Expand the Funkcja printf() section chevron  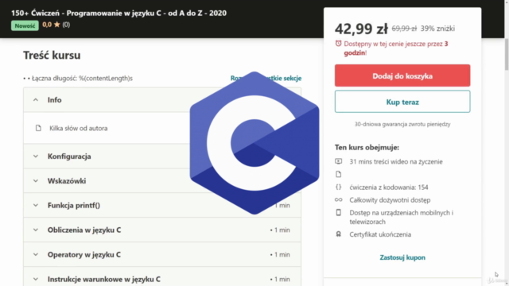(35, 205)
